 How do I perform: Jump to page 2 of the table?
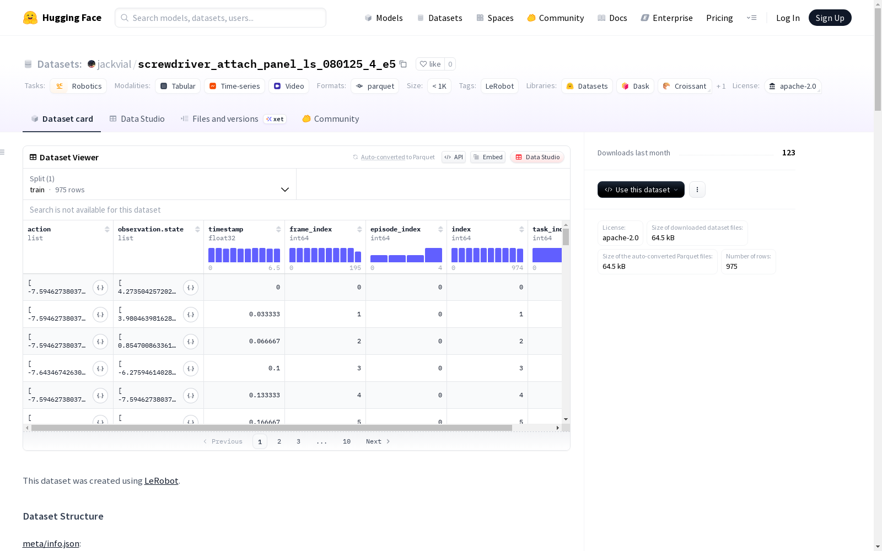coord(279,441)
